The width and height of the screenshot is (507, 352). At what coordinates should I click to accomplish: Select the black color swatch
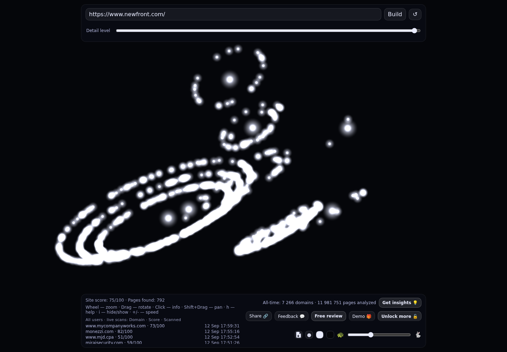[x=330, y=335]
